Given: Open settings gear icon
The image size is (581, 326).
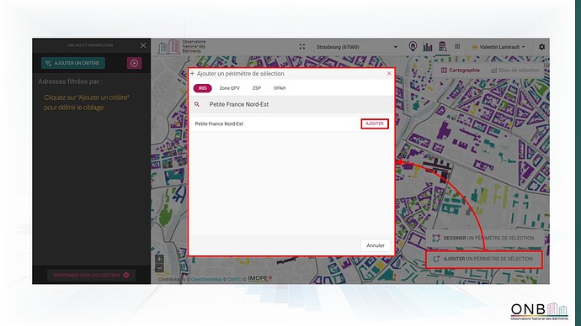Looking at the screenshot, I should (x=541, y=47).
